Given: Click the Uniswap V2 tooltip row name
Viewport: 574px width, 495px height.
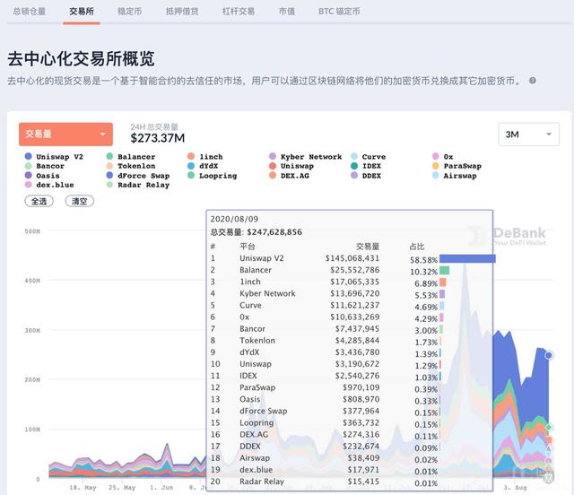Looking at the screenshot, I should pos(262,258).
